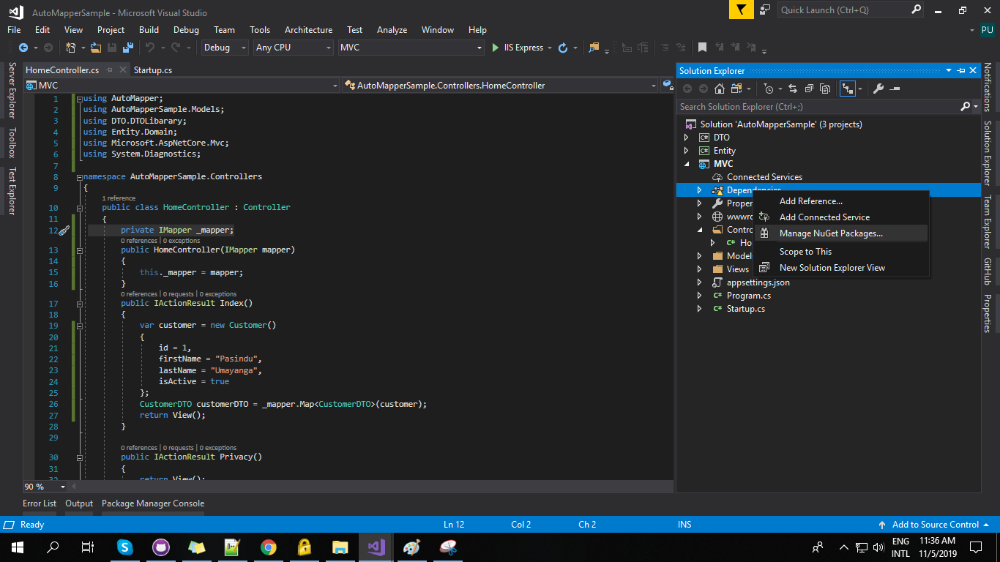Select Manage NuGet Packages menu entry
The image size is (1000, 562).
(841, 233)
